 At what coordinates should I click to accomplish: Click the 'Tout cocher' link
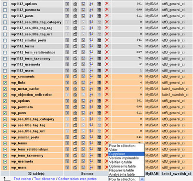pos(23,179)
